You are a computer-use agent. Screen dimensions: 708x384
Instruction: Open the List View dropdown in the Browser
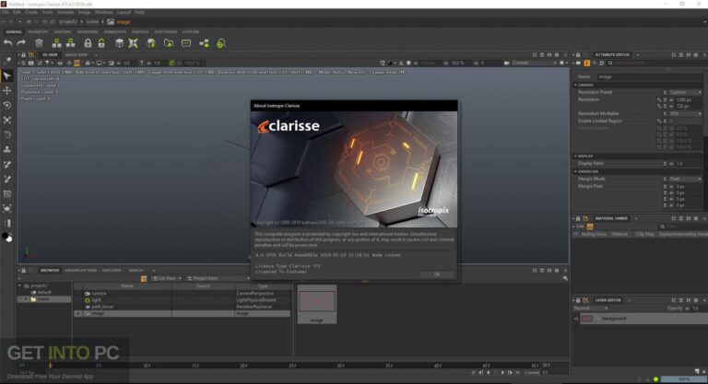pos(167,279)
